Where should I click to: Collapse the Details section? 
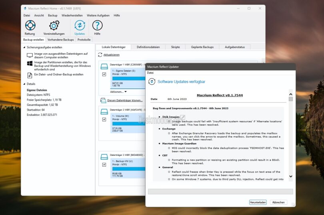click(x=24, y=84)
